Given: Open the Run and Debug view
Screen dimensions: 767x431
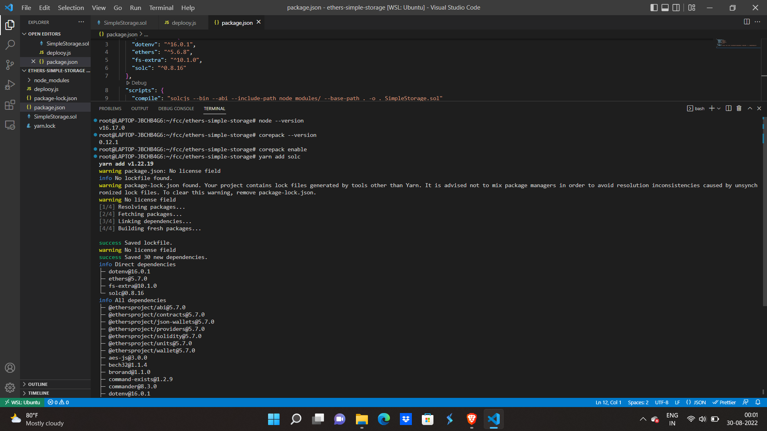Looking at the screenshot, I should [10, 85].
